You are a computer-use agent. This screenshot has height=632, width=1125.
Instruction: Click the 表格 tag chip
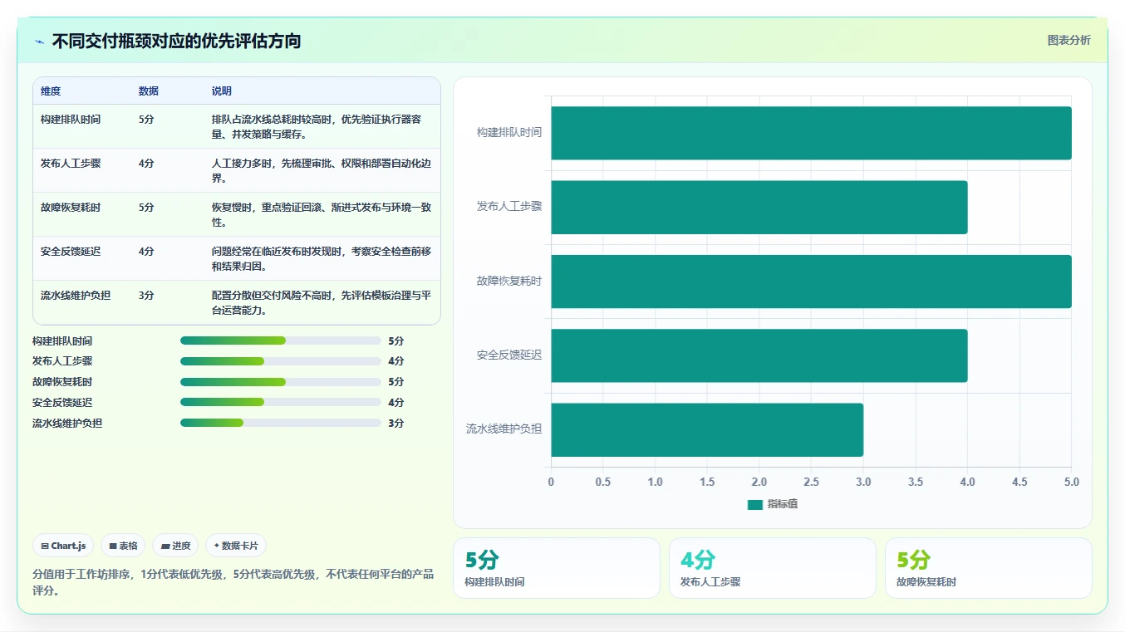click(123, 546)
